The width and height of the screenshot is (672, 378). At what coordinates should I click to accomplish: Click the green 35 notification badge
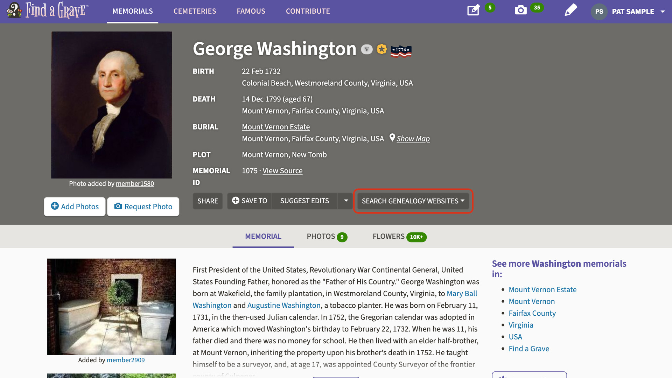click(537, 7)
